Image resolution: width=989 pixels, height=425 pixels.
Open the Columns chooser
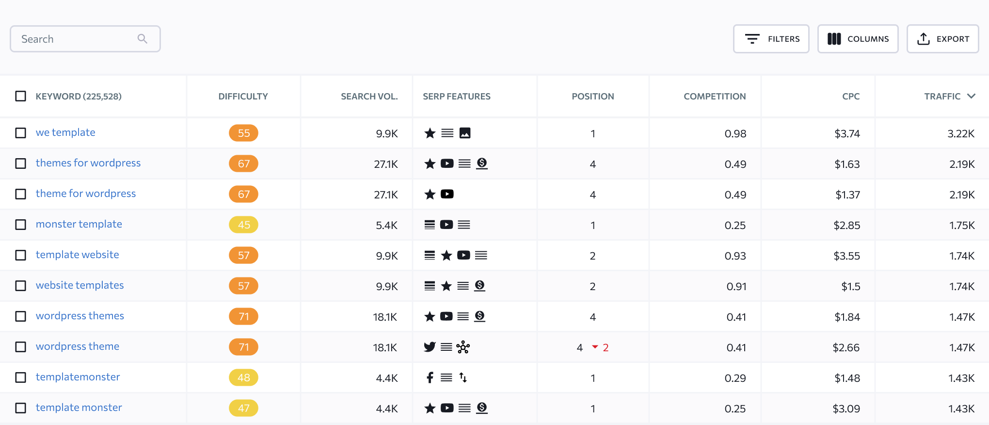click(858, 39)
